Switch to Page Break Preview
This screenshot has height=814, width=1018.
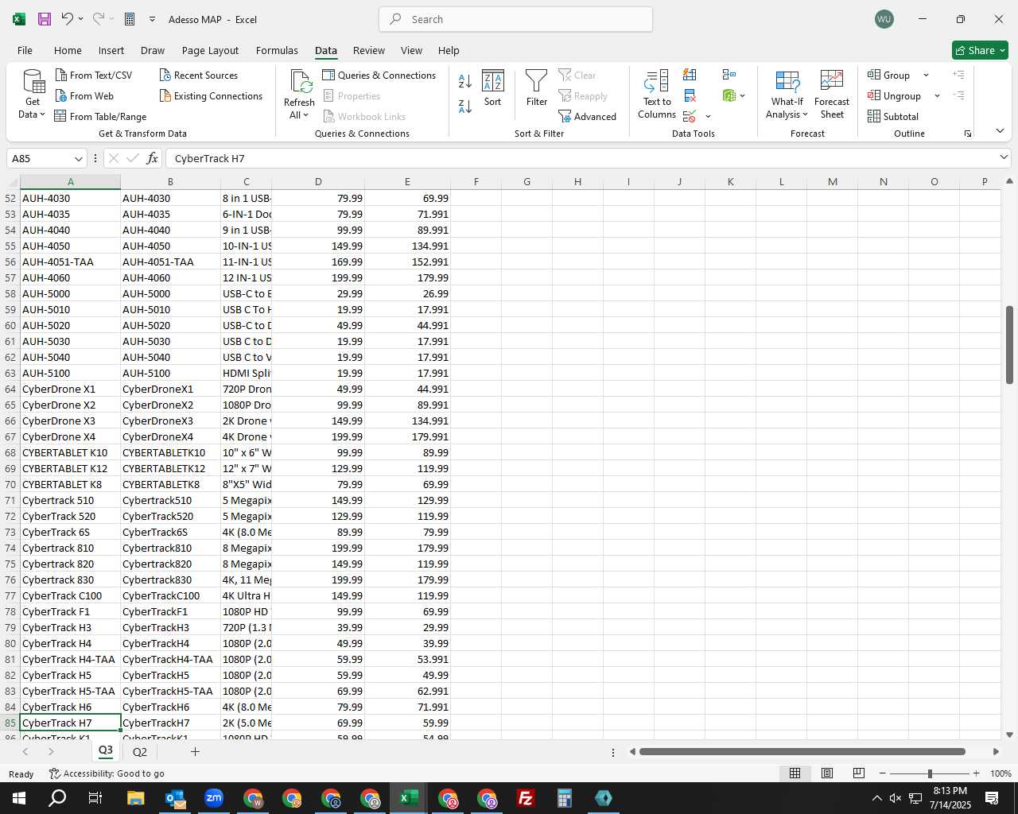point(859,773)
